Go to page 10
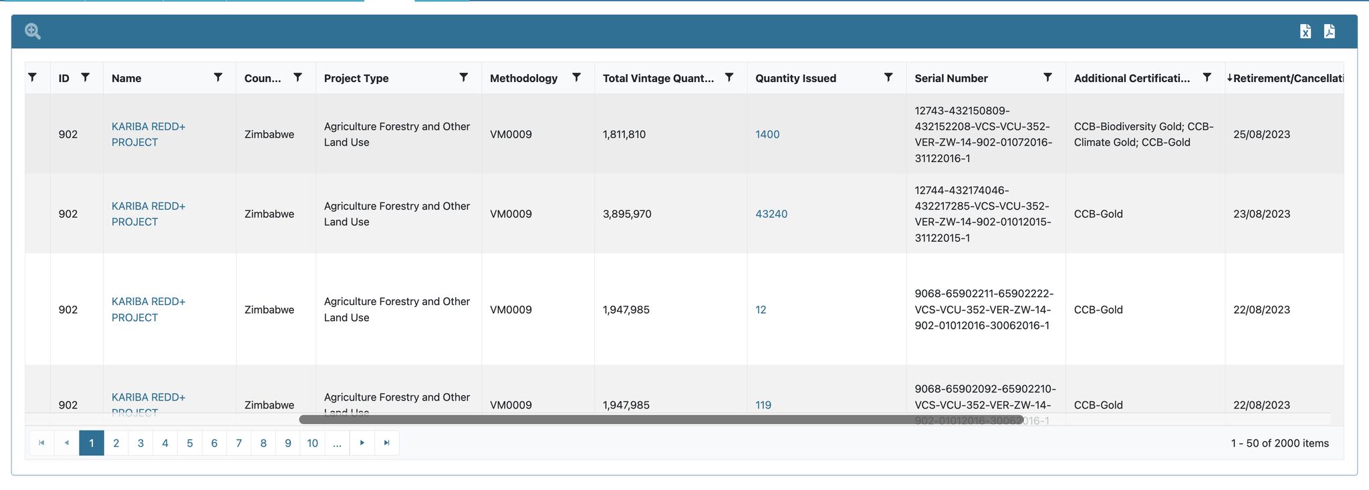The image size is (1369, 490). tap(312, 443)
